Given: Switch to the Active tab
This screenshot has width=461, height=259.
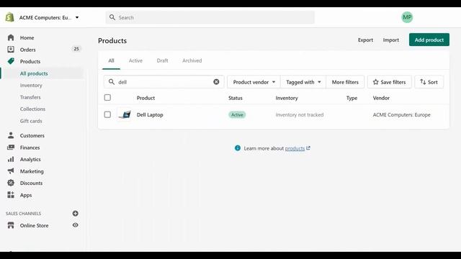Looking at the screenshot, I should (x=135, y=60).
